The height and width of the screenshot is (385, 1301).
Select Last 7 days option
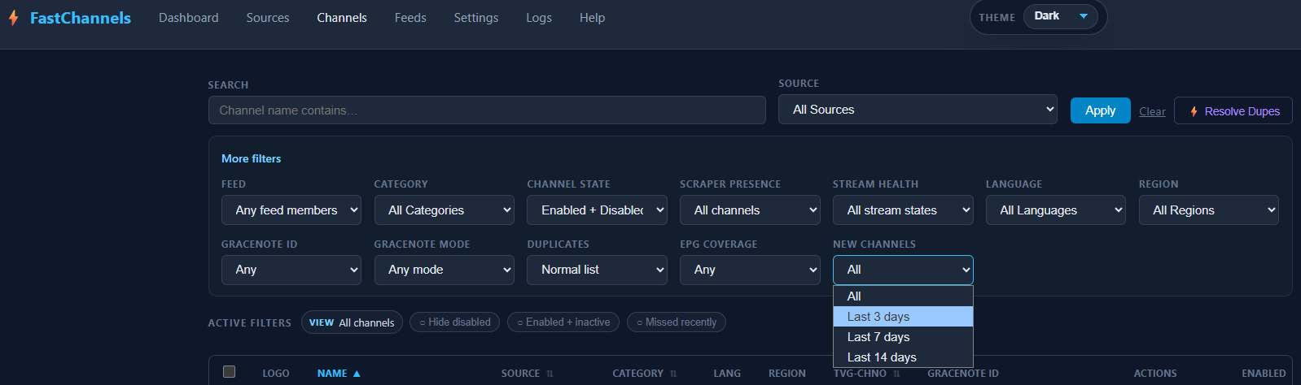click(x=878, y=337)
